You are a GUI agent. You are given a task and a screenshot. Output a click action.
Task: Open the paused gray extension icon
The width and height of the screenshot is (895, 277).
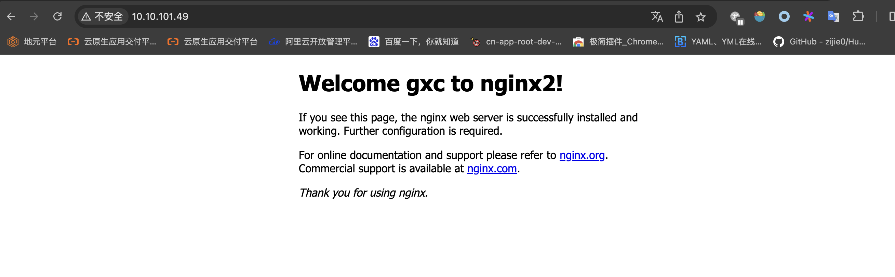[736, 17]
